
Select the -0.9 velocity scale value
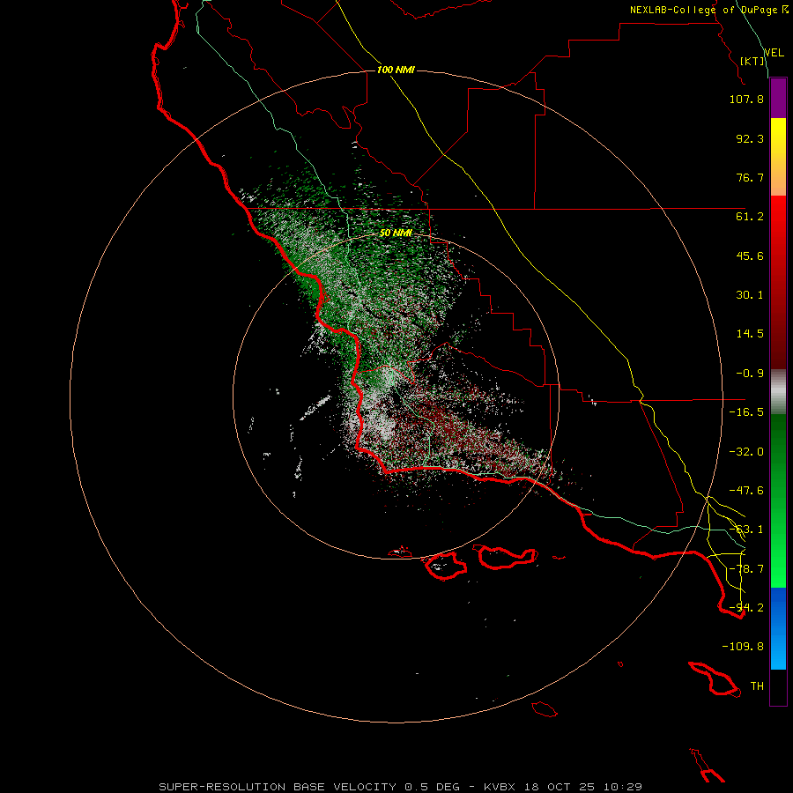[750, 374]
